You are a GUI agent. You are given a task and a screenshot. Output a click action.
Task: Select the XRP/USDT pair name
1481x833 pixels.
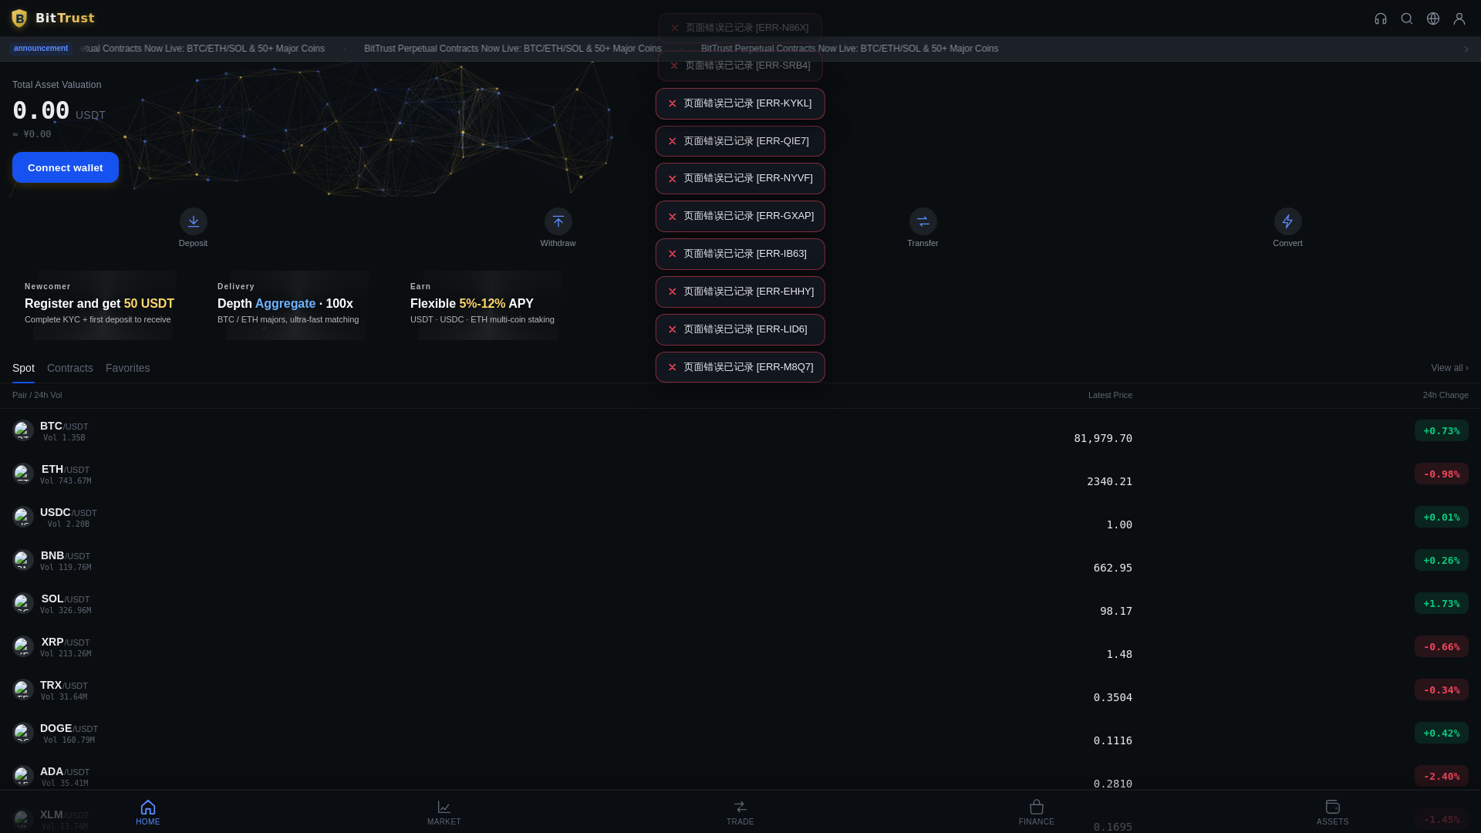pyautogui.click(x=66, y=642)
